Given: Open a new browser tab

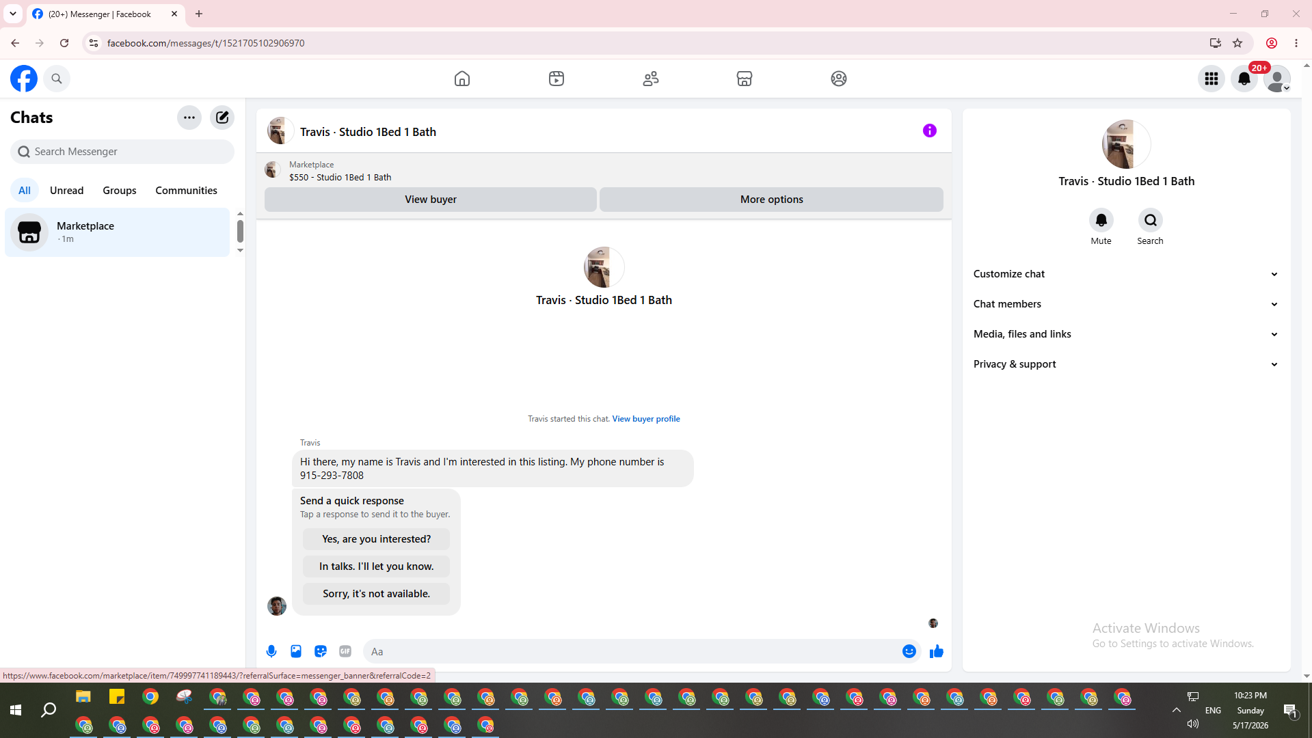Looking at the screenshot, I should tap(199, 14).
